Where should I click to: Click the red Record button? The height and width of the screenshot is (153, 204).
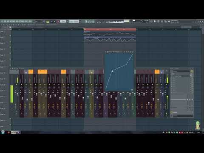pyautogui.click(x=58, y=22)
